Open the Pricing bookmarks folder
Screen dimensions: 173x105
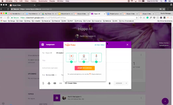point(78,21)
